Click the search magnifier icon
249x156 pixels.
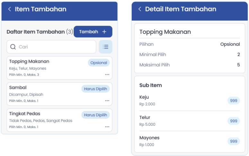point(13,47)
